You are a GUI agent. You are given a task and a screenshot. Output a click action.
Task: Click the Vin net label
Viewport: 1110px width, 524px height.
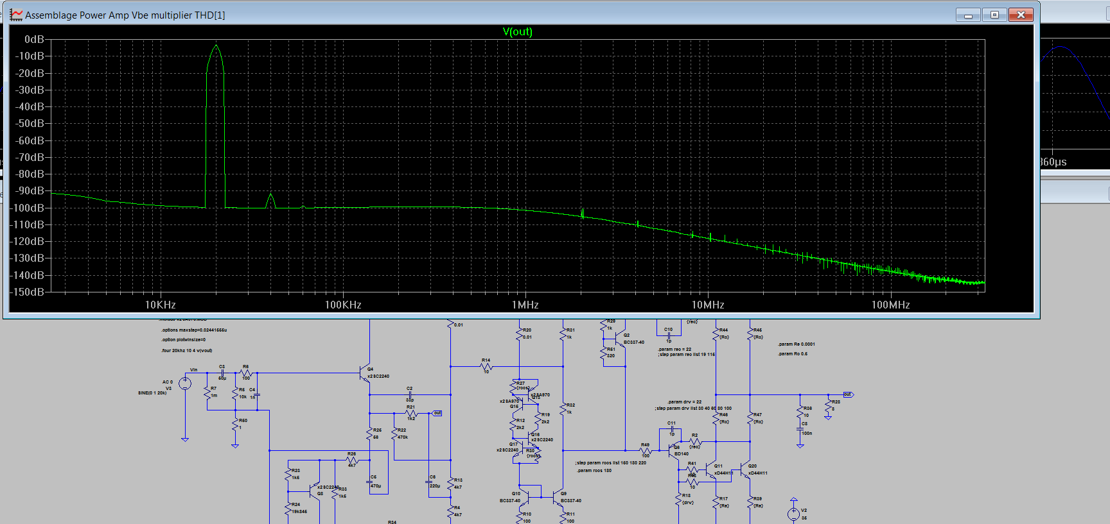pyautogui.click(x=194, y=369)
